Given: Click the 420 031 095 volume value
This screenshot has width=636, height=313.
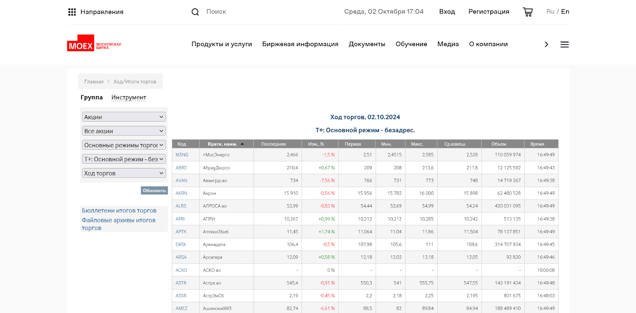Looking at the screenshot, I should coord(508,206).
